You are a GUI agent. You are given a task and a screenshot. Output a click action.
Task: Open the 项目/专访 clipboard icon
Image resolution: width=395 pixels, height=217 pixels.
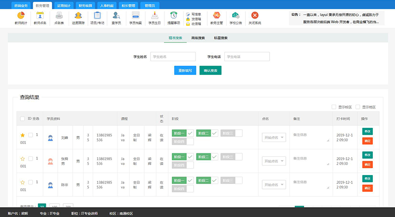pos(97,16)
